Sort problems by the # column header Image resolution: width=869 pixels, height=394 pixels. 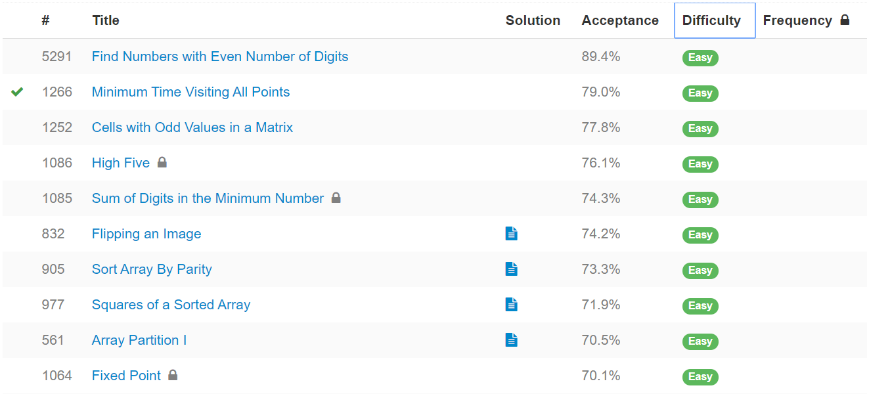(x=45, y=20)
